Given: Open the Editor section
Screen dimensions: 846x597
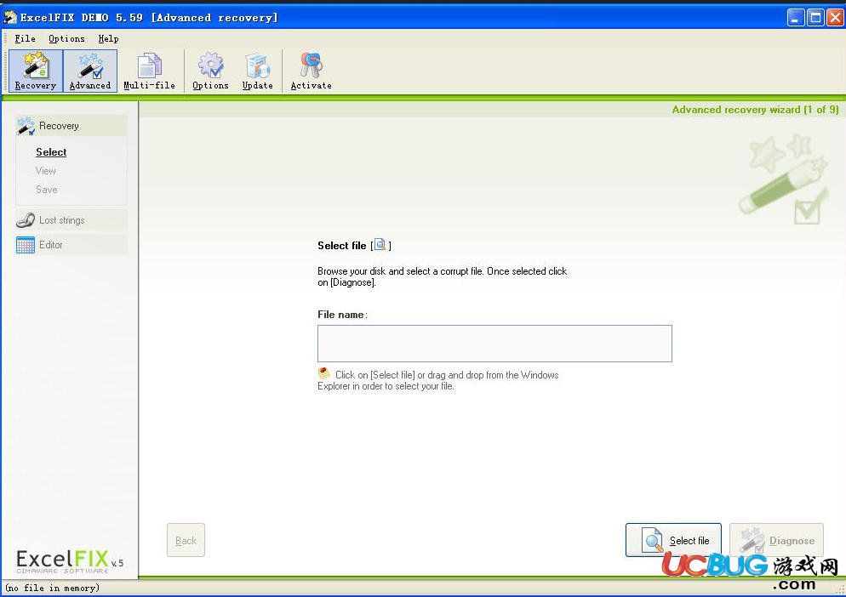Looking at the screenshot, I should coord(71,245).
